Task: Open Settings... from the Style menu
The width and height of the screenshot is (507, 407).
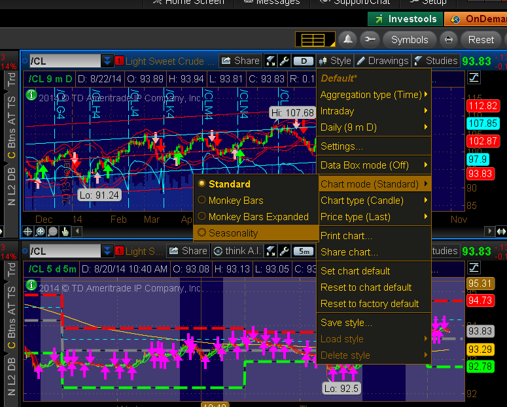Action: 374,146
